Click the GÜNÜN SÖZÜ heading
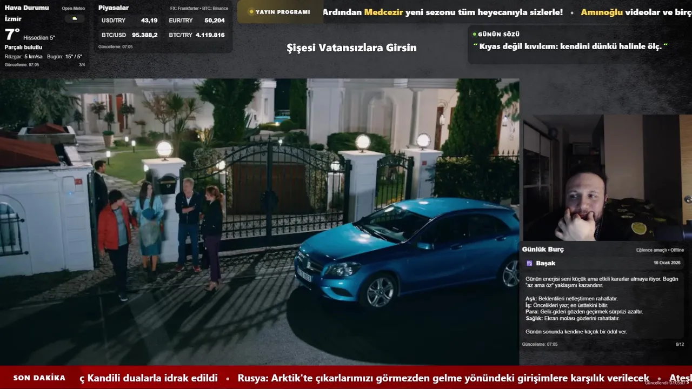The height and width of the screenshot is (389, 692). [x=498, y=35]
